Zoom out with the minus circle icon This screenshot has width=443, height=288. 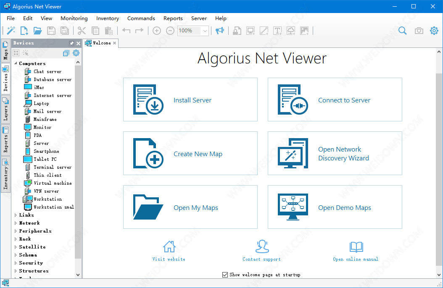pos(170,31)
